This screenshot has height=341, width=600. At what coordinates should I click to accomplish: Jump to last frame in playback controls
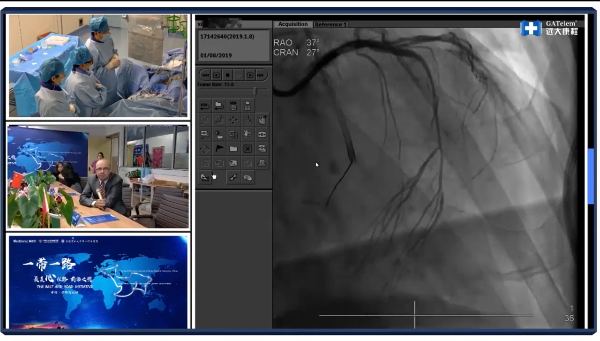(262, 75)
